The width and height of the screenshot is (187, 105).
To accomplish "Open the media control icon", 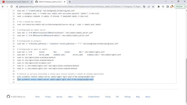I will click(x=163, y=7).
